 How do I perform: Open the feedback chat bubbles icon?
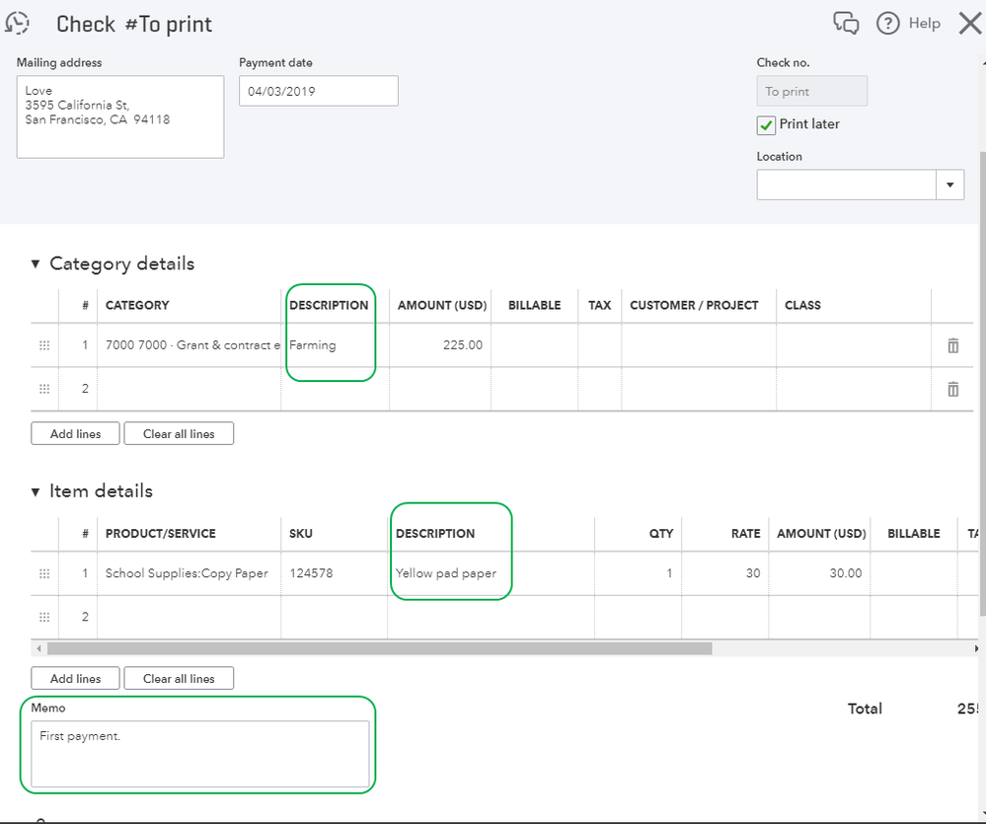(847, 23)
